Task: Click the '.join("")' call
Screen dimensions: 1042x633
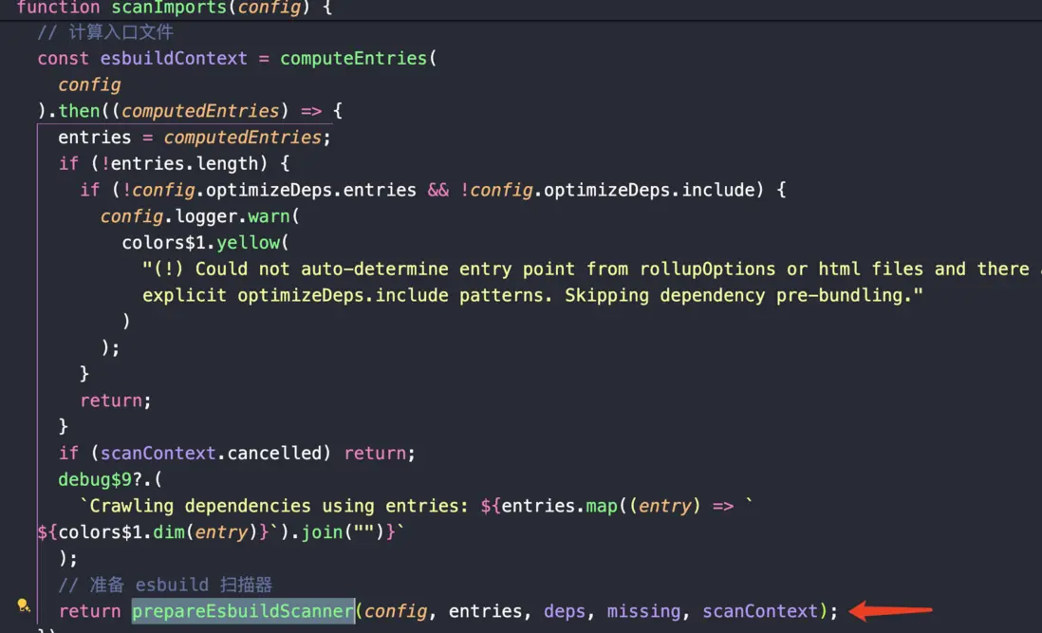Action: tap(337, 532)
